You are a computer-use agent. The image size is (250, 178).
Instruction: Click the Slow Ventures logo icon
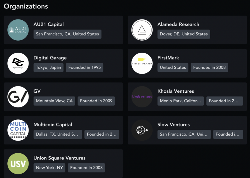coord(142,130)
